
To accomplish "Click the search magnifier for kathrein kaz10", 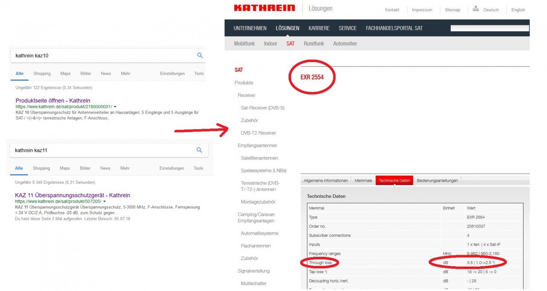I will click(200, 56).
